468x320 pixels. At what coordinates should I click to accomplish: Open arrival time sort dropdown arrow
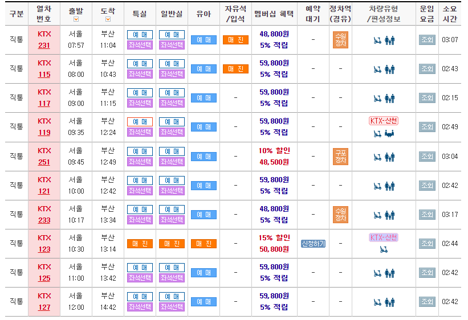108,19
